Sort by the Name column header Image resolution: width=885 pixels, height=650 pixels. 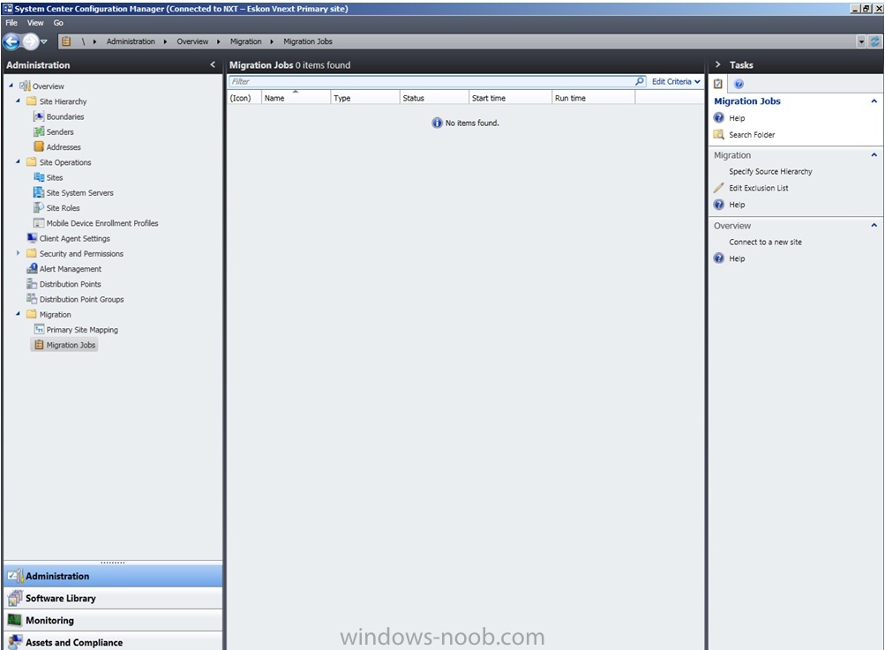click(x=296, y=98)
